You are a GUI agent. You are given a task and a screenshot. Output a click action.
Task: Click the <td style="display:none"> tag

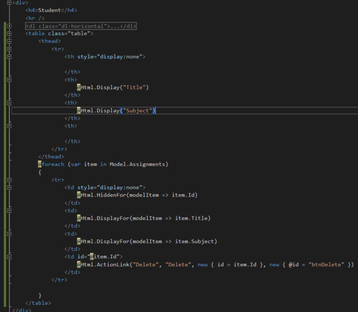(105, 187)
